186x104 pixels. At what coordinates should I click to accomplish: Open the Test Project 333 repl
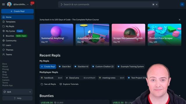click(137, 78)
